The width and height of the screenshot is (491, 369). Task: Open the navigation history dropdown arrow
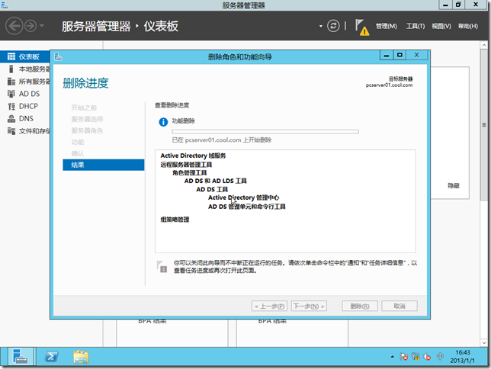pyautogui.click(x=42, y=26)
